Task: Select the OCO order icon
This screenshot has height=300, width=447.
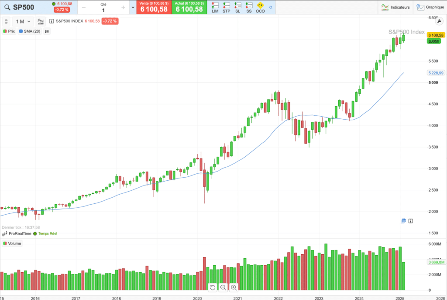Action: coord(260,7)
